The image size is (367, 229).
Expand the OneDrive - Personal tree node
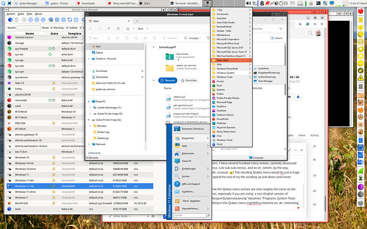[x=89, y=59]
